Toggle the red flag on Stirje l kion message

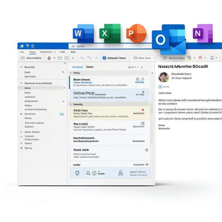[143, 110]
